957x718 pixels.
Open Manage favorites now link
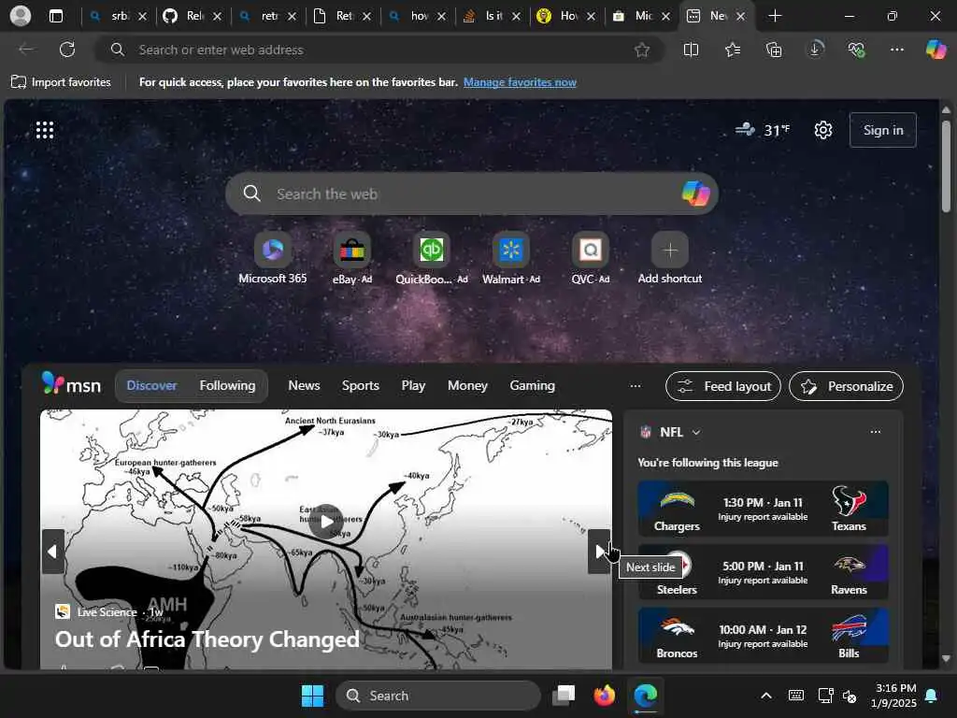click(520, 82)
